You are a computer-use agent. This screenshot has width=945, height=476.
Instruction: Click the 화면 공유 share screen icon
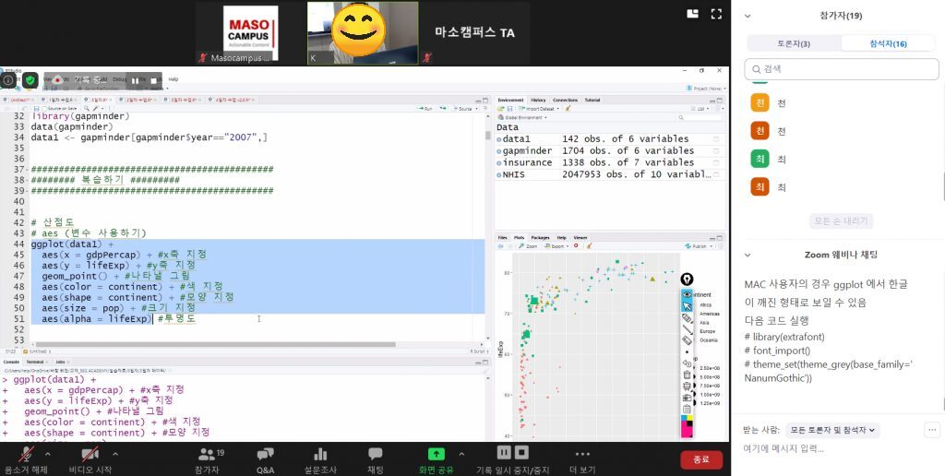coord(437,455)
